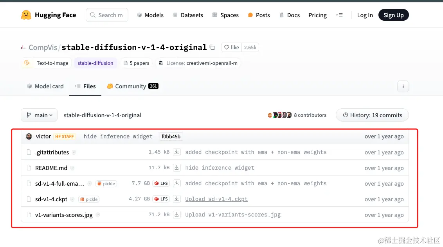Click the LFS badge for sd-v1-4-full-ema
This screenshot has width=443, height=247.
[x=161, y=183]
